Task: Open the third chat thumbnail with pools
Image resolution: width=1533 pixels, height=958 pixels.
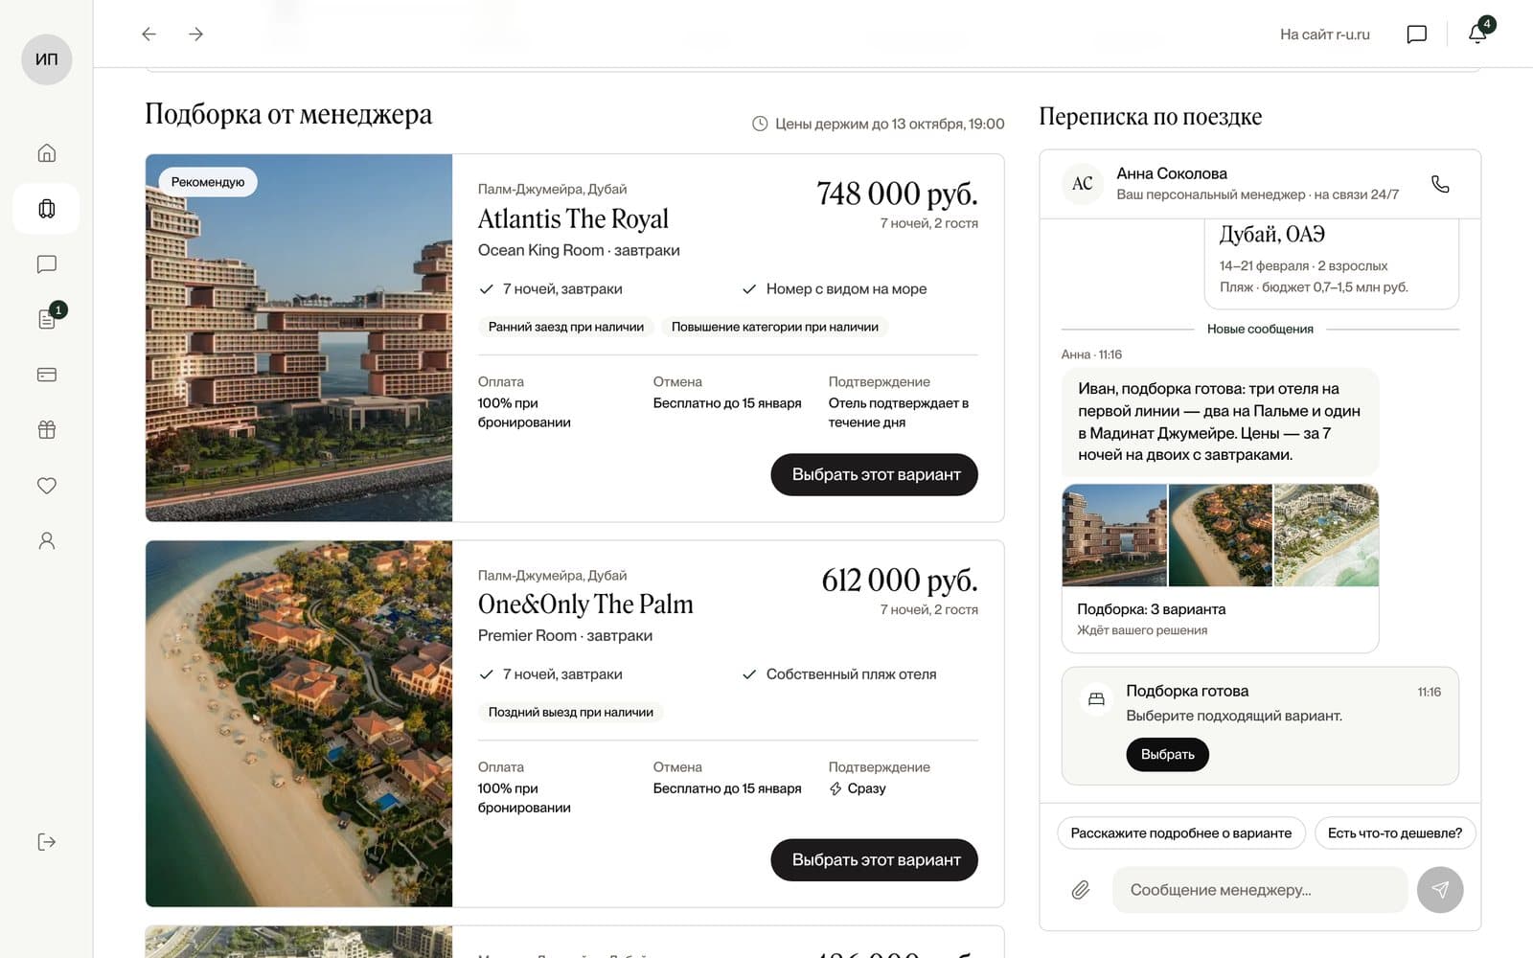Action: (1326, 536)
